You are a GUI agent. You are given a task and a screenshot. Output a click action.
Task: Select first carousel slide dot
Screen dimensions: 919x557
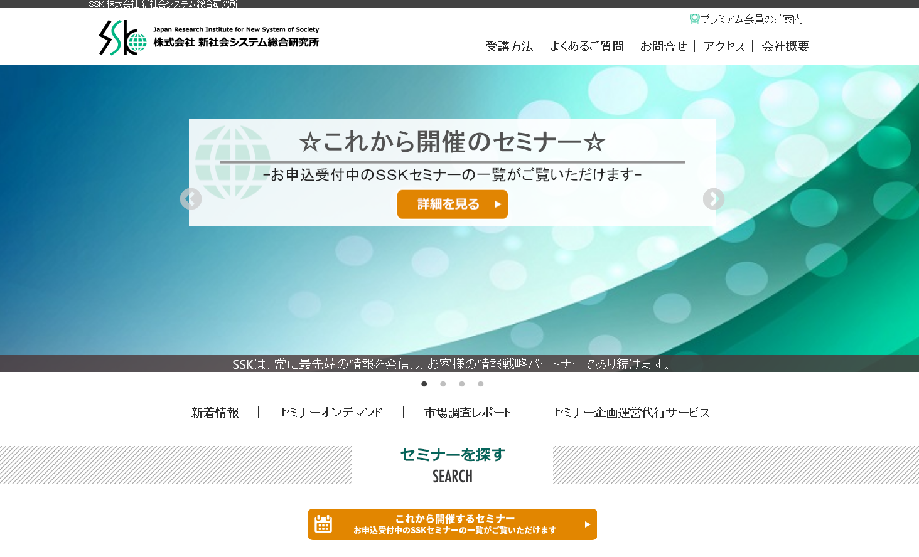point(424,384)
